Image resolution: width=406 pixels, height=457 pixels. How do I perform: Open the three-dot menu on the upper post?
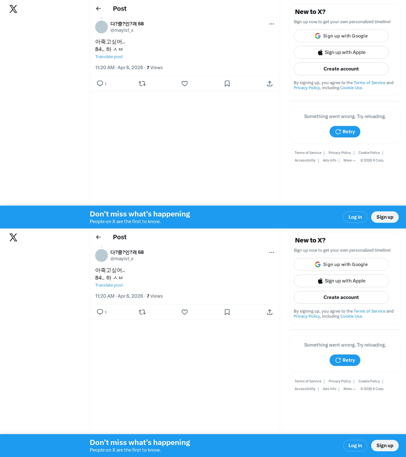click(272, 24)
